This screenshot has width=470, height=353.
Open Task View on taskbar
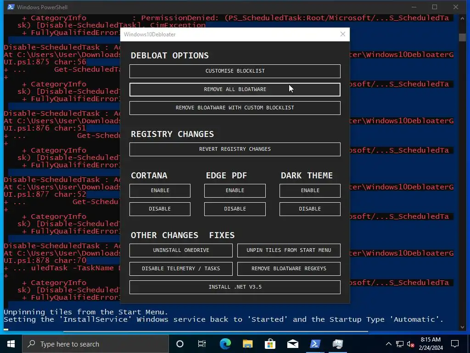[202, 344]
